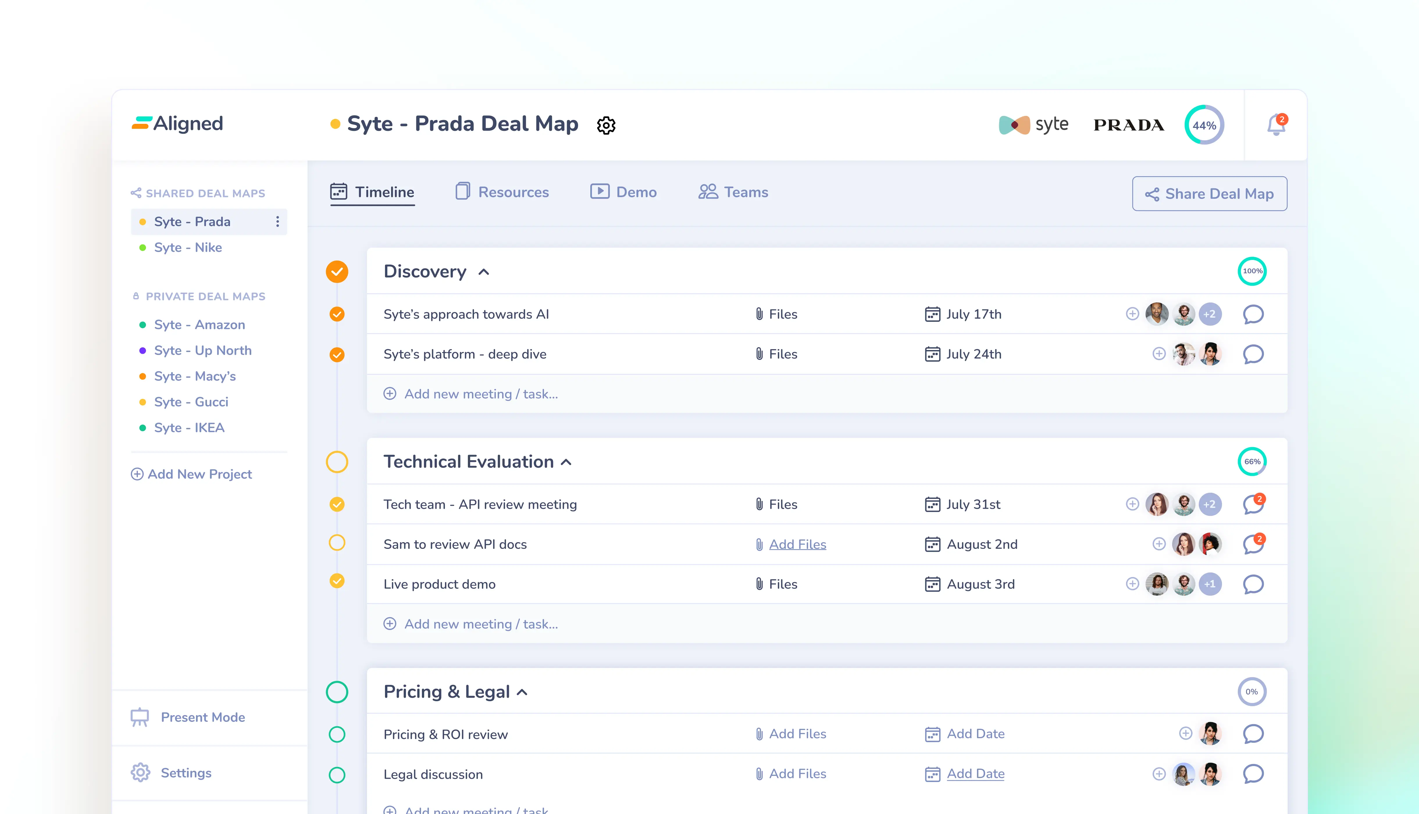
Task: Open Syte - IKEA deal map
Action: pyautogui.click(x=190, y=428)
